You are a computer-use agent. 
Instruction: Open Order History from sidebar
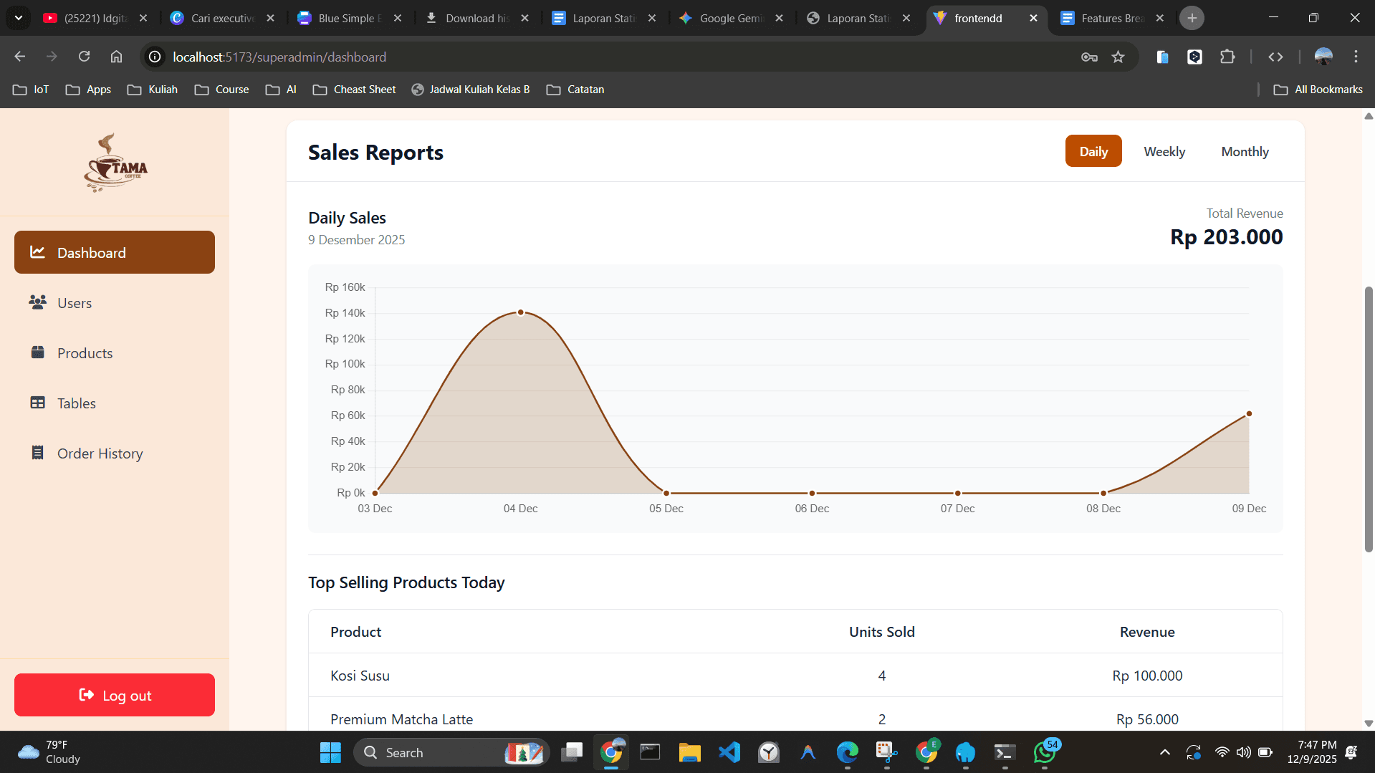pyautogui.click(x=100, y=453)
